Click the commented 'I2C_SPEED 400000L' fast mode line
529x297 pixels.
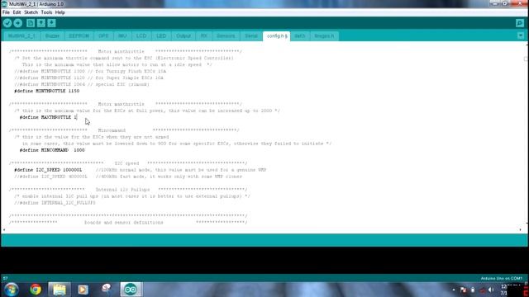128,177
